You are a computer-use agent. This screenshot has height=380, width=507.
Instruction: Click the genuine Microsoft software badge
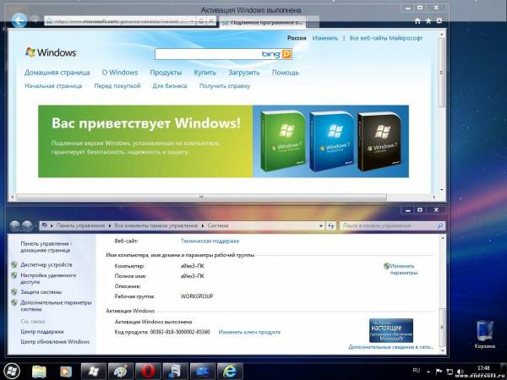391,330
